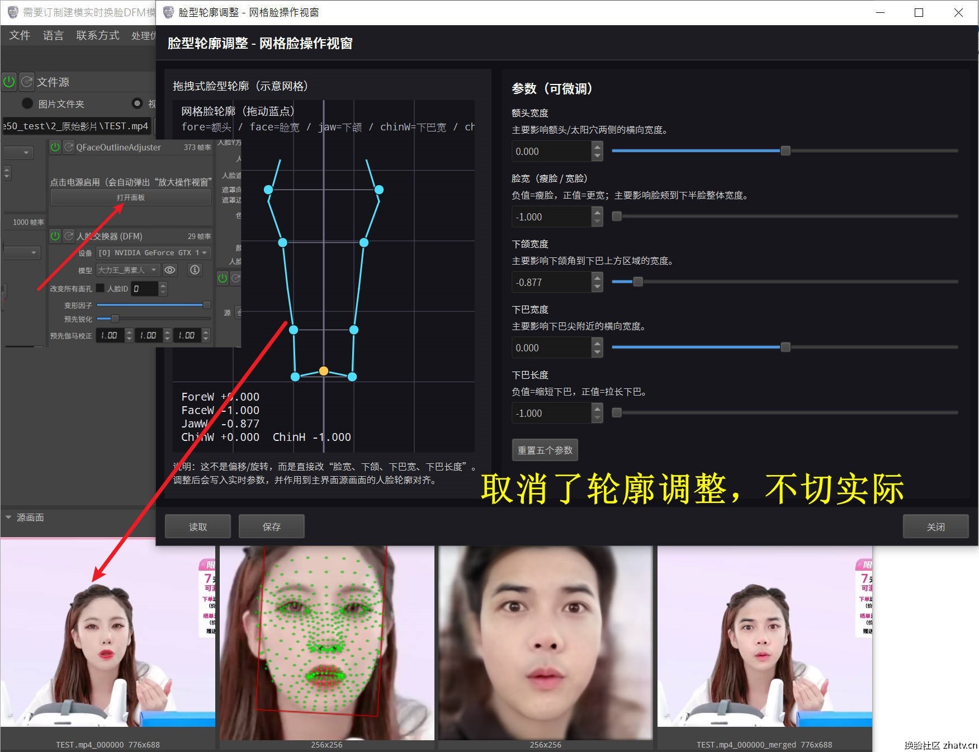This screenshot has height=752, width=979.
Task: Open the 文件 menu
Action: click(x=20, y=35)
